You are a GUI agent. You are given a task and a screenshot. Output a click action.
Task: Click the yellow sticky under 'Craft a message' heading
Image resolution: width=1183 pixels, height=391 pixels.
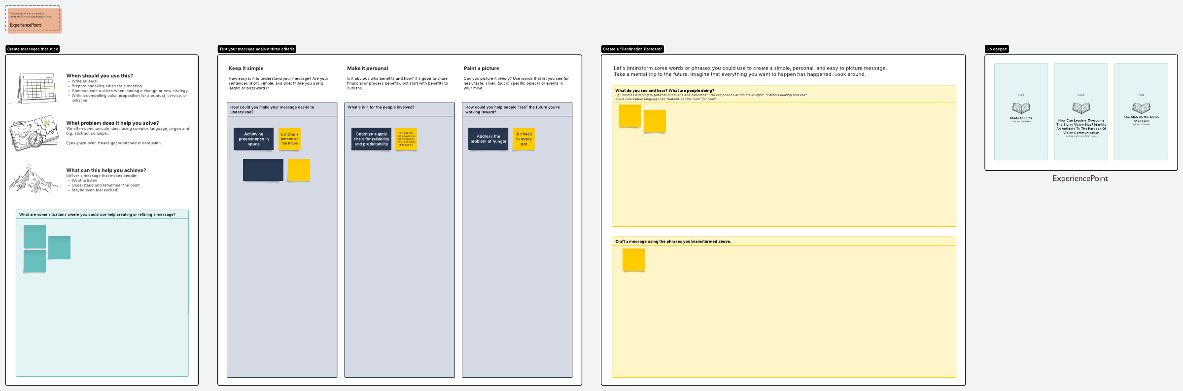pyautogui.click(x=633, y=260)
